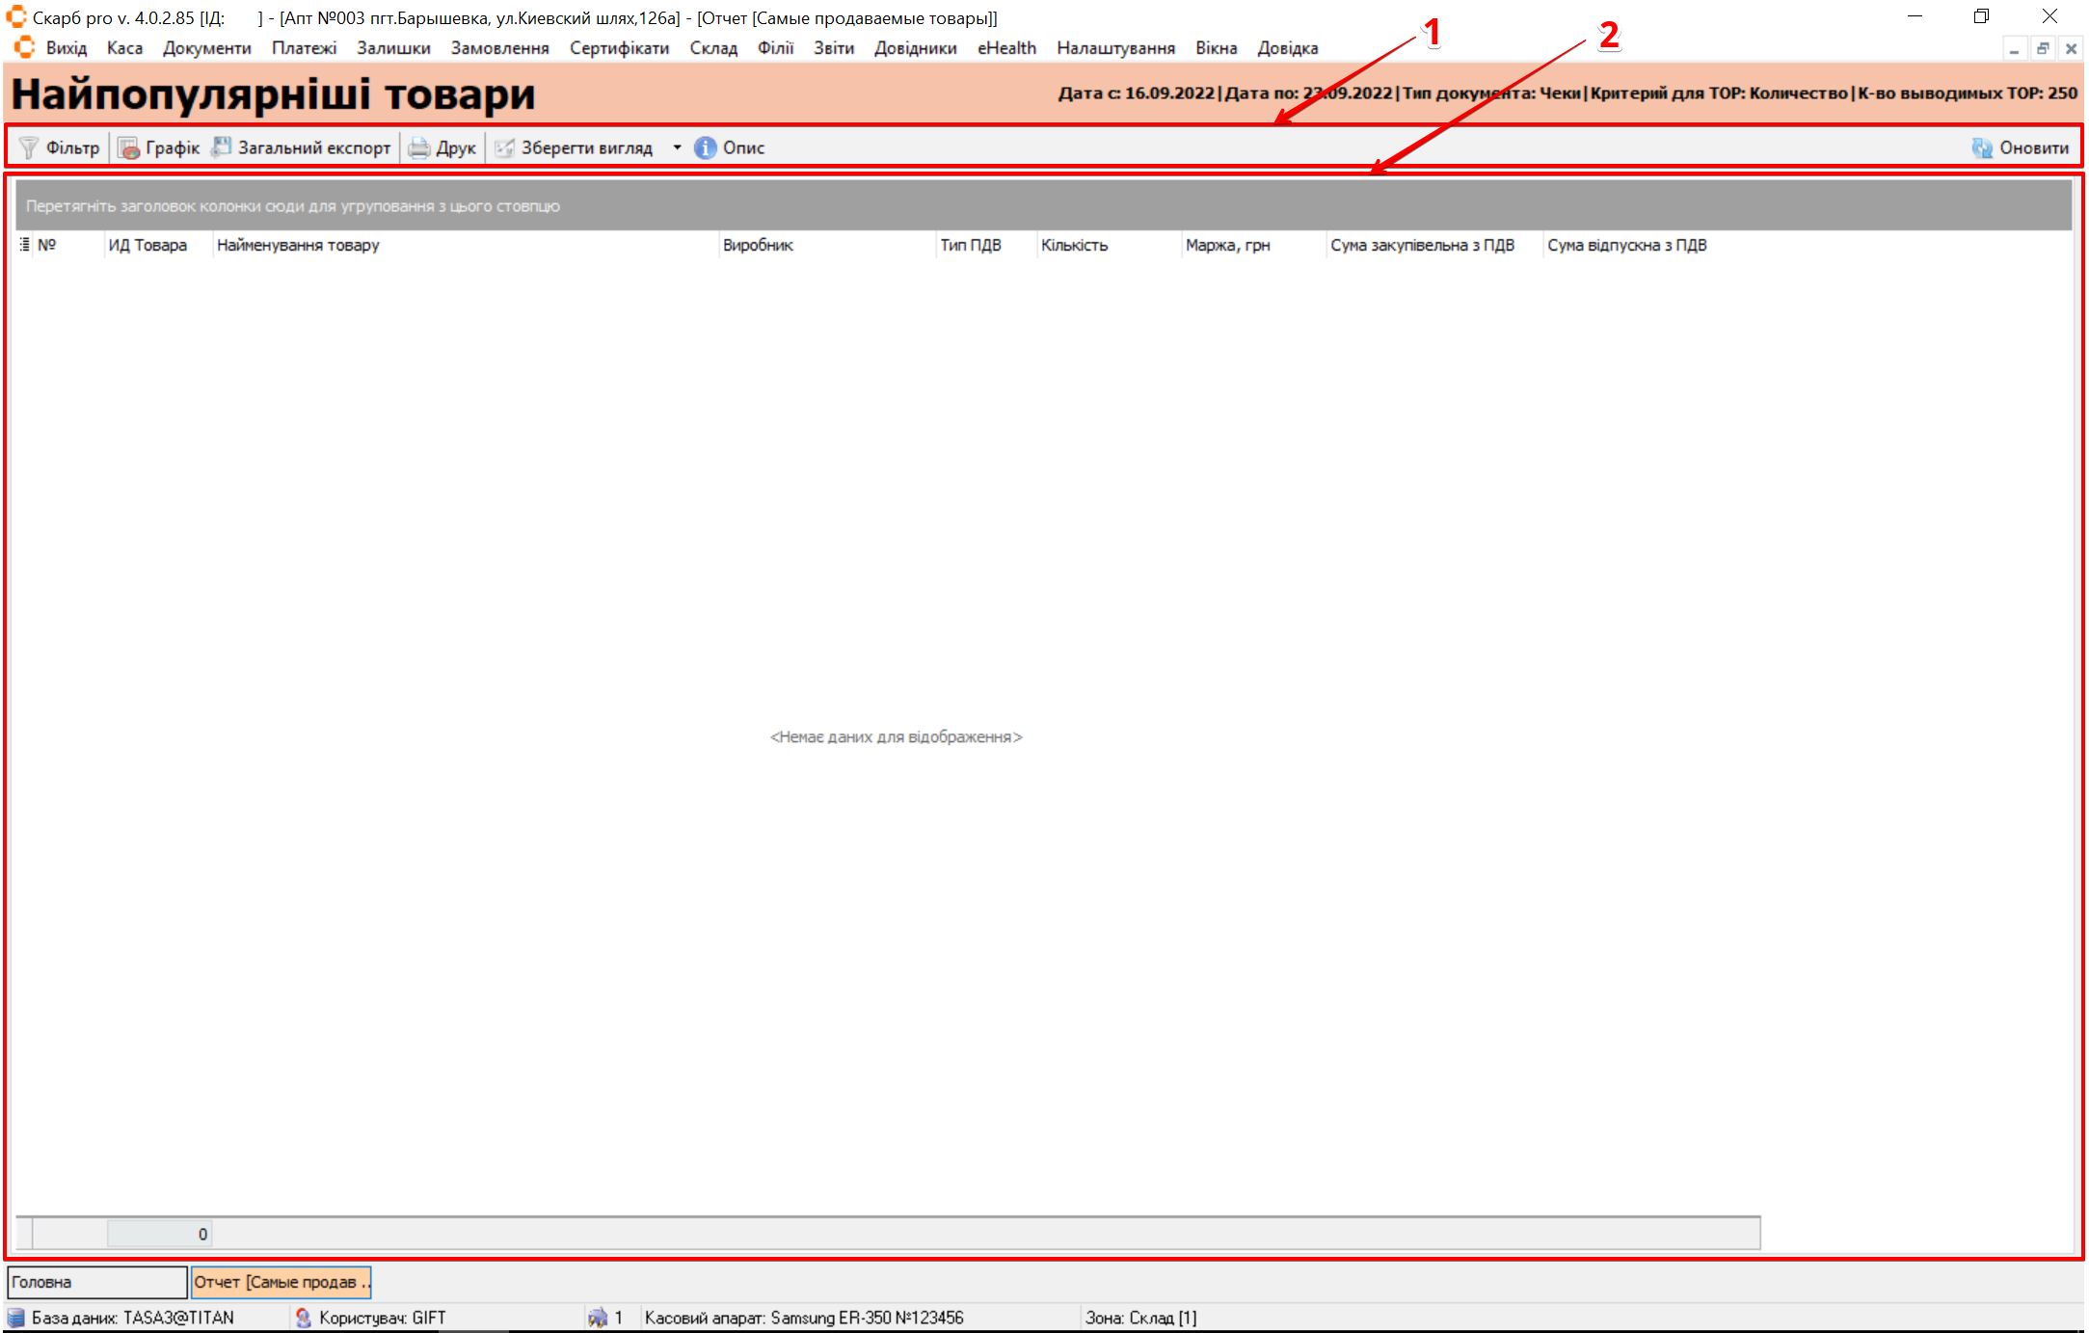Viewport: 2089px width, 1333px height.
Task: Click the database icon in the status bar
Action: pyautogui.click(x=16, y=1318)
